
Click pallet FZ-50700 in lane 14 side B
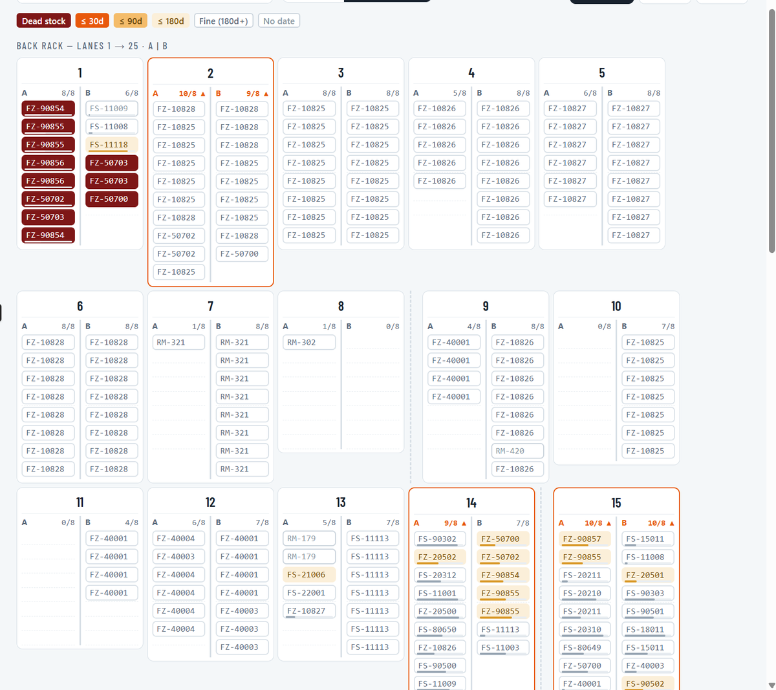(504, 539)
